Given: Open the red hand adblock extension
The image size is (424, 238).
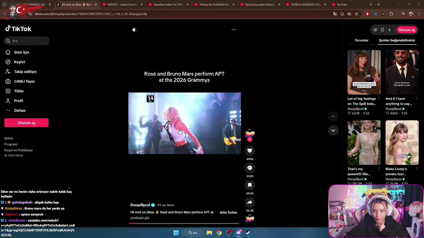Looking at the screenshot, I should [x=367, y=14].
